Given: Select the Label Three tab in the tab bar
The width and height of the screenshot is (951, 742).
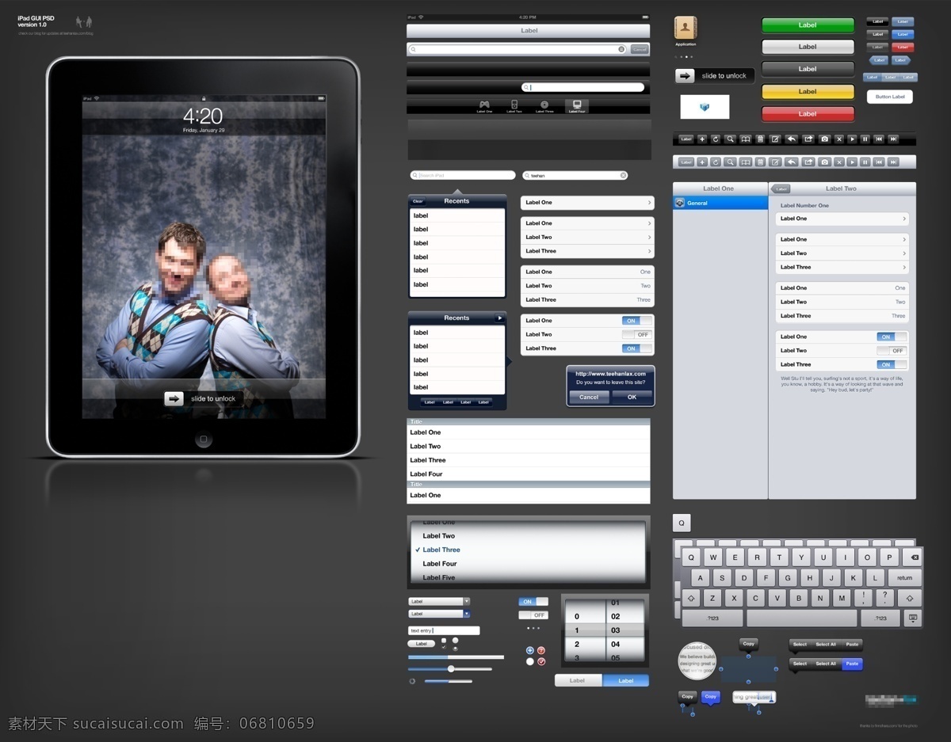Looking at the screenshot, I should coord(544,106).
